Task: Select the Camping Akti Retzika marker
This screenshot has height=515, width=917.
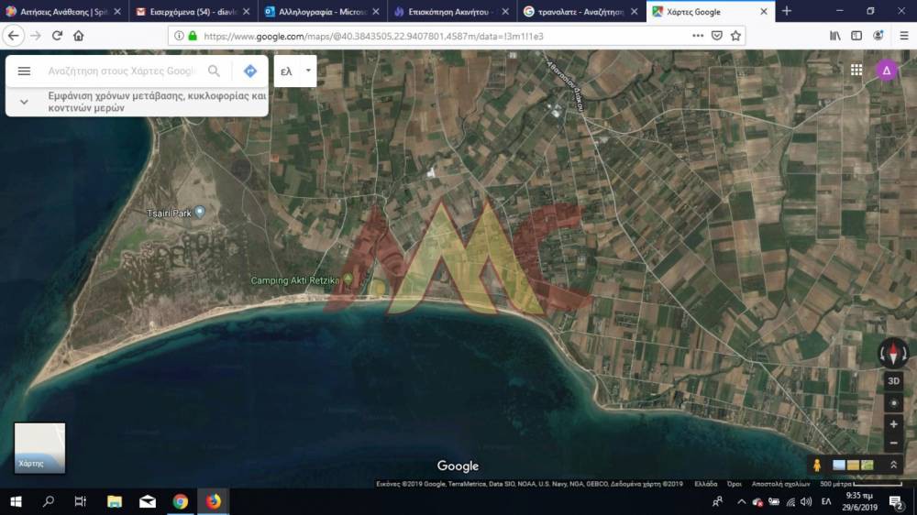Action: click(348, 279)
